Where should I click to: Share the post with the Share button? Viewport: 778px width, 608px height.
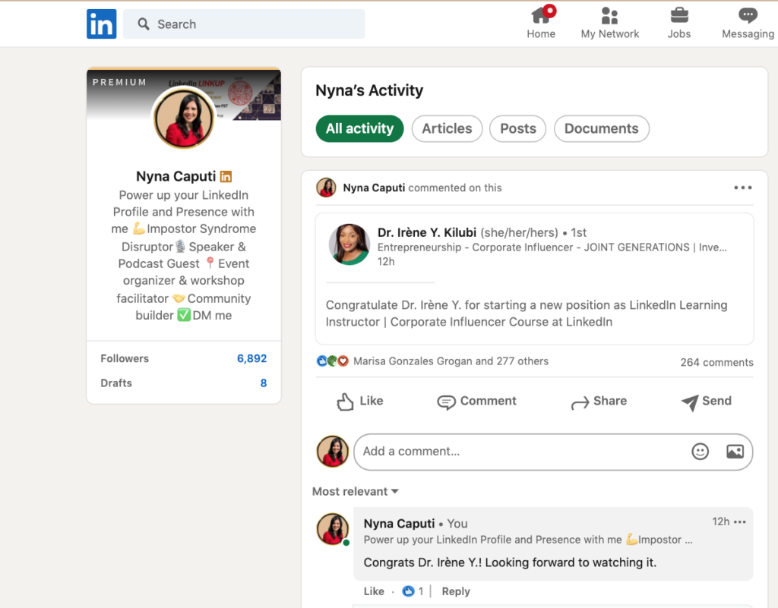click(x=599, y=402)
